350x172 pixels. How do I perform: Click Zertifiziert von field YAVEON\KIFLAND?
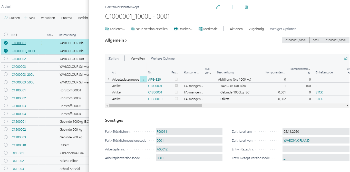click(316, 140)
